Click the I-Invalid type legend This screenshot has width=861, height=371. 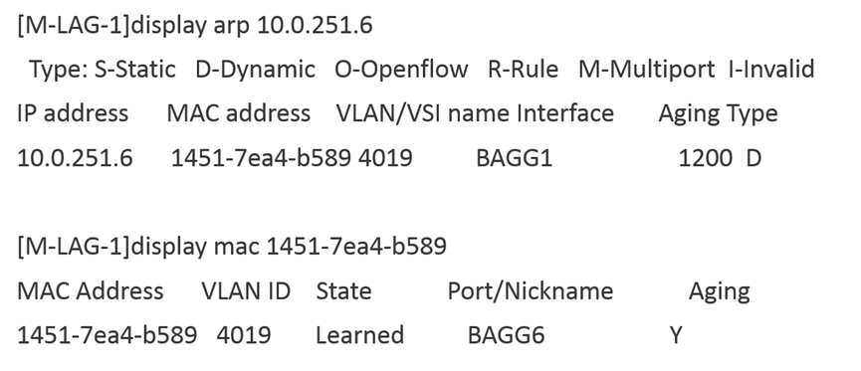[771, 70]
